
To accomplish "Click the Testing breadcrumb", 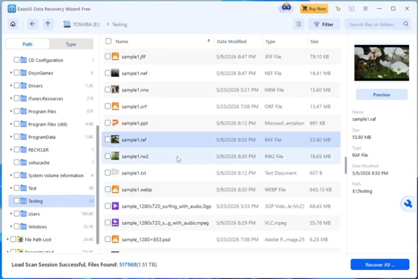I will [x=119, y=24].
